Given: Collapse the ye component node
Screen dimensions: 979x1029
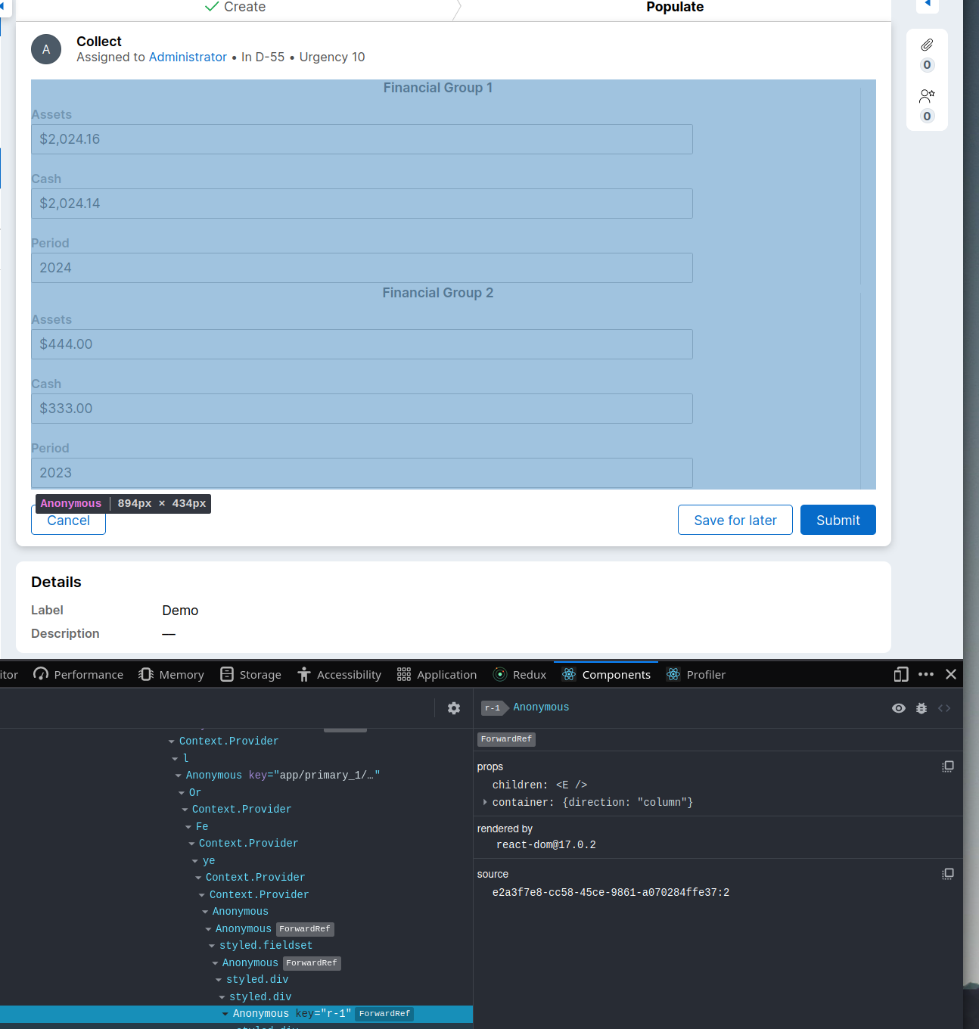Looking at the screenshot, I should [195, 861].
